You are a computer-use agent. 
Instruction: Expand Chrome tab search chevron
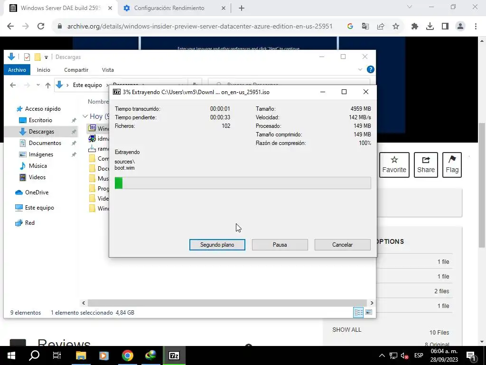410,7
